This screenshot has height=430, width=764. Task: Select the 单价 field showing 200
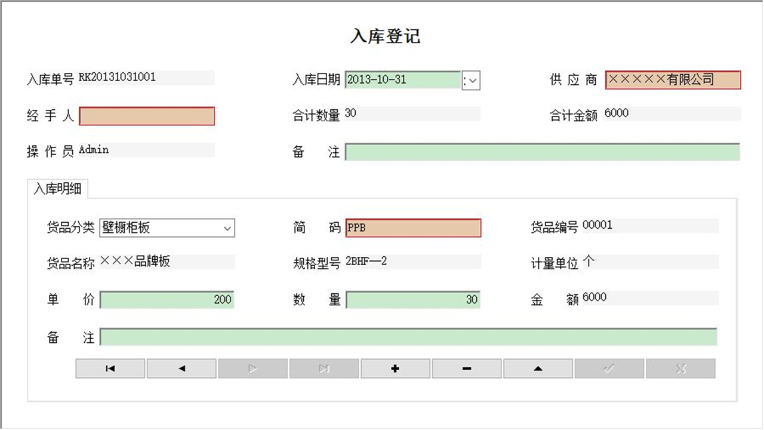click(x=167, y=299)
